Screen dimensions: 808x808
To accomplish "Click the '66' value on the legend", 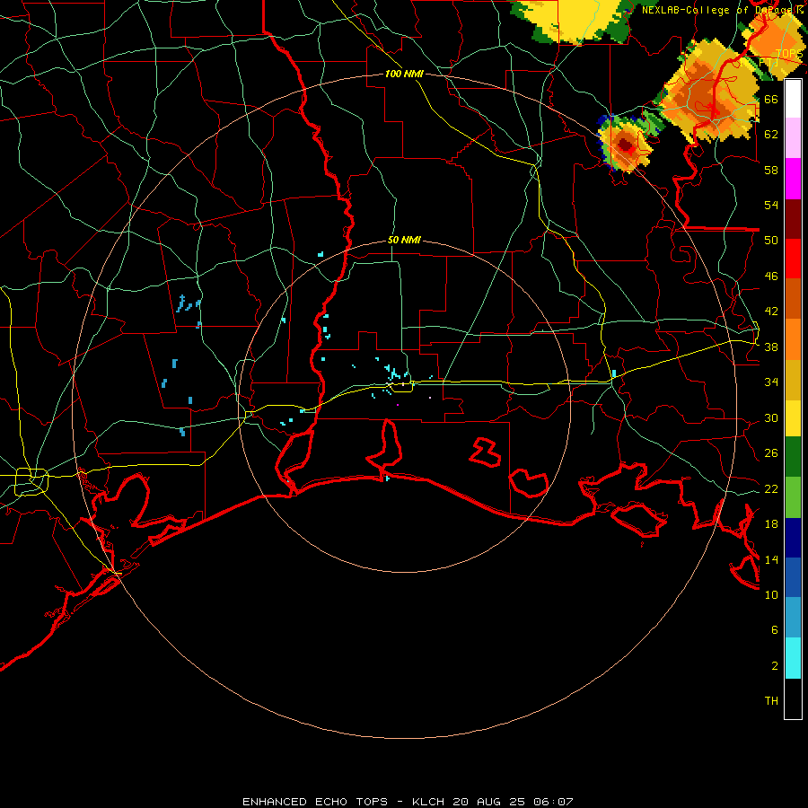I will 771,99.
